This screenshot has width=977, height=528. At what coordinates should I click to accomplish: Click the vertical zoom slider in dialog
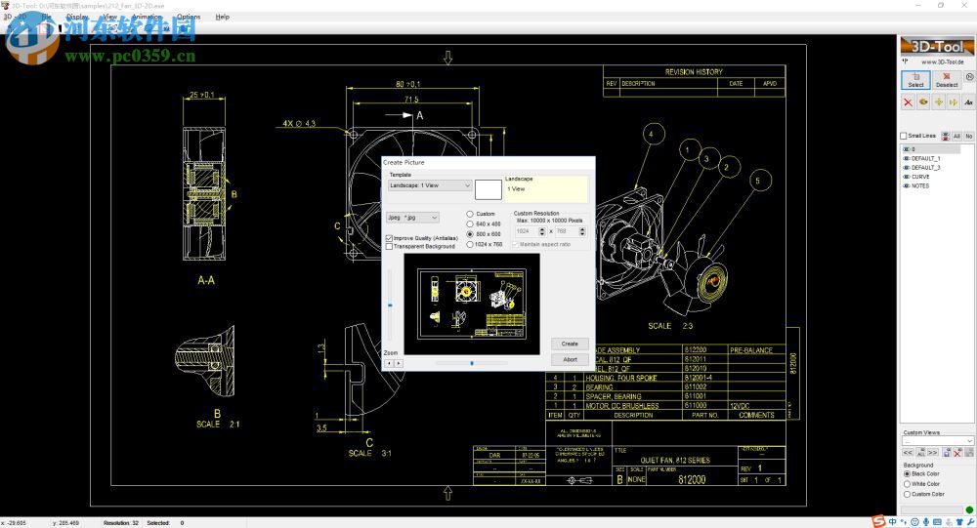point(390,305)
